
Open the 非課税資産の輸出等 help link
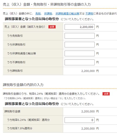tap(67, 14)
